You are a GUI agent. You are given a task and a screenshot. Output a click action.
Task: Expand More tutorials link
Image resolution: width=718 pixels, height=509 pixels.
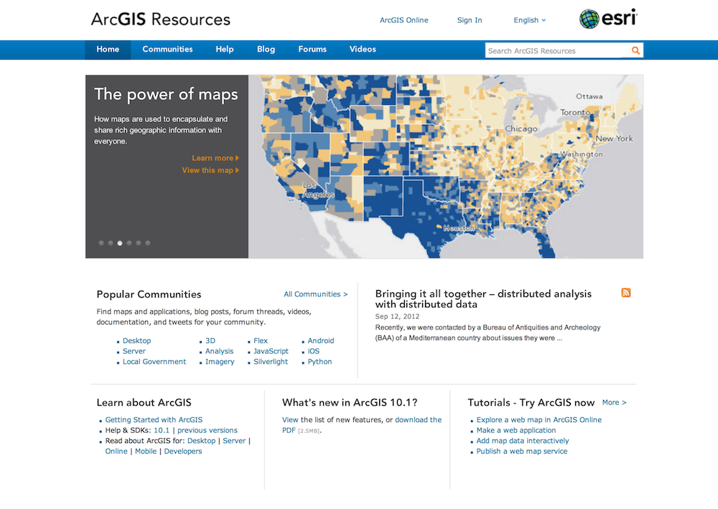(x=614, y=403)
